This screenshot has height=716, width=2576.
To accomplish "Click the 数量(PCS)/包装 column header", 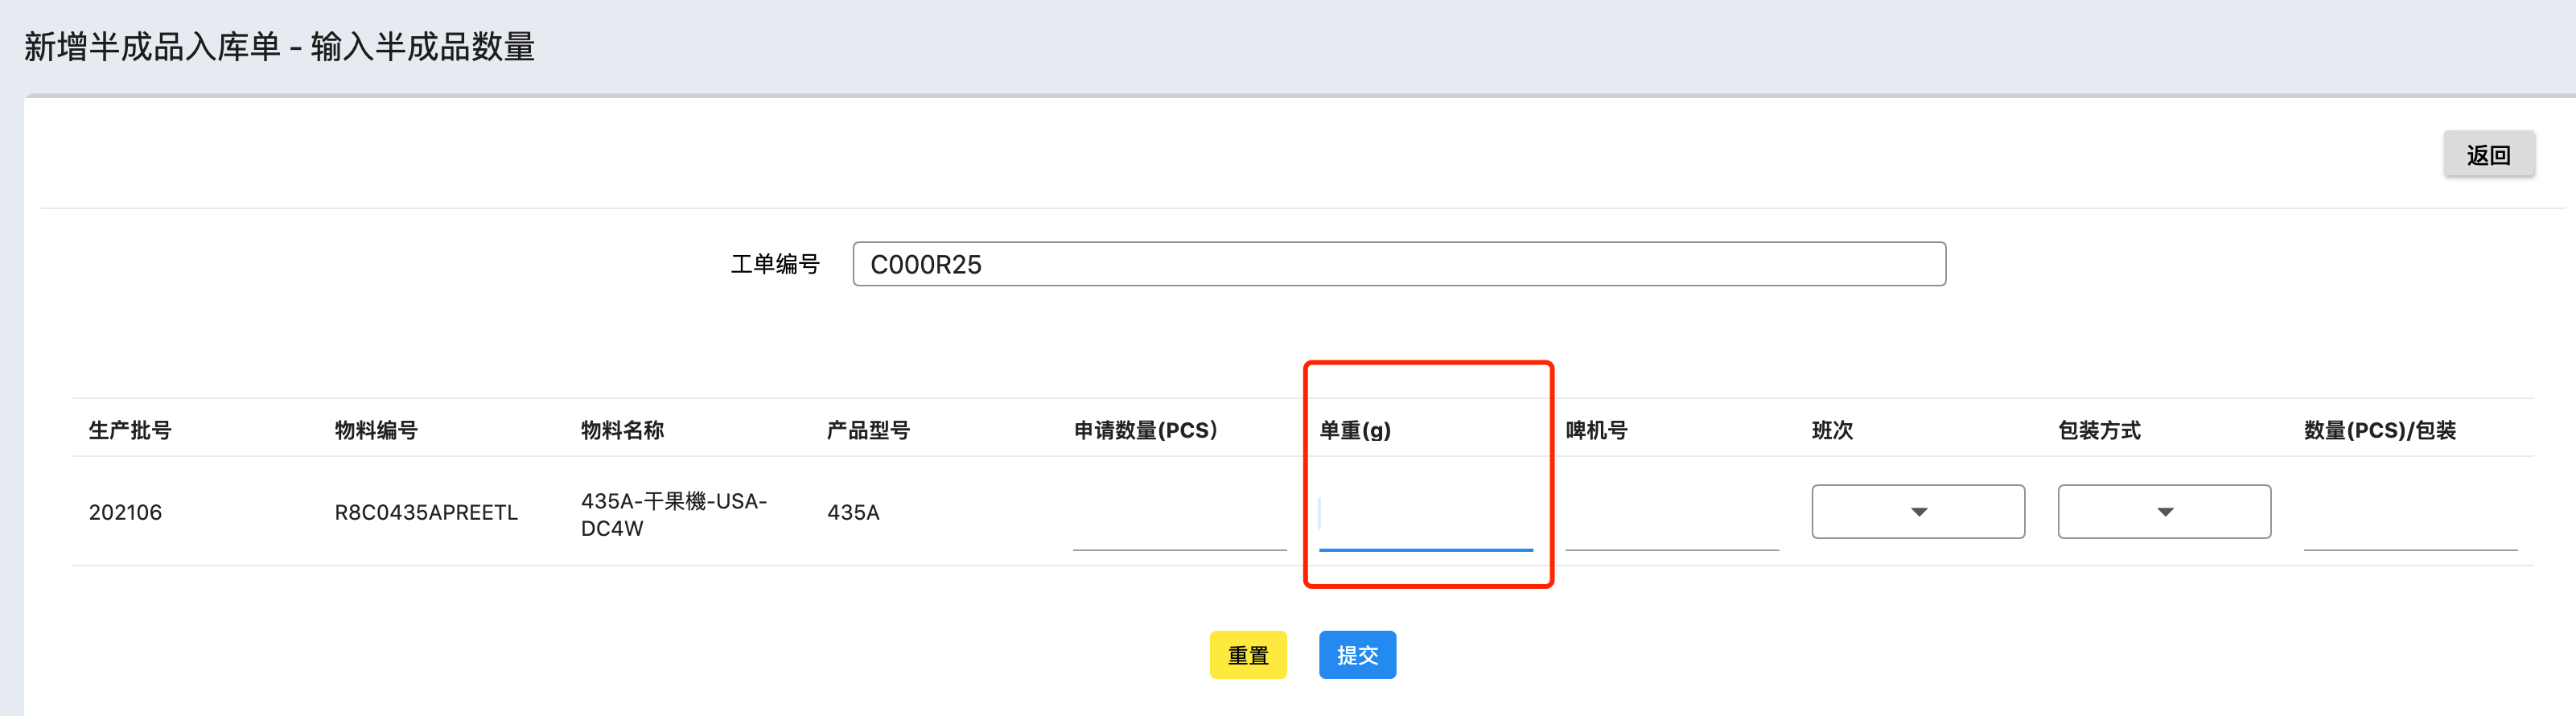I will pos(2380,430).
